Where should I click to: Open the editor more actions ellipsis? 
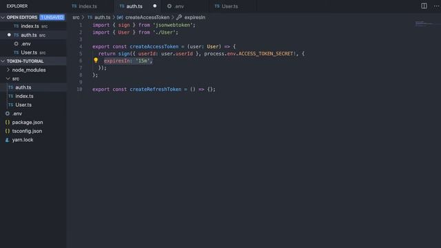coord(436,6)
